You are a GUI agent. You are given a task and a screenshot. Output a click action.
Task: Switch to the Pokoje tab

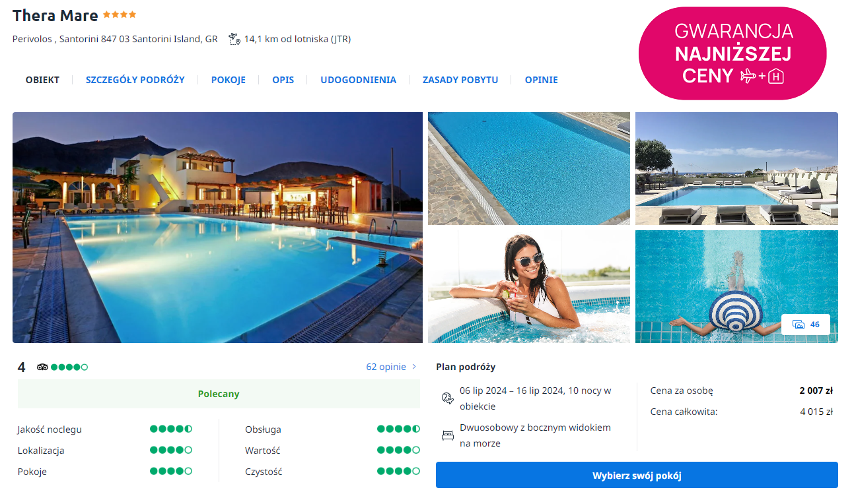229,80
